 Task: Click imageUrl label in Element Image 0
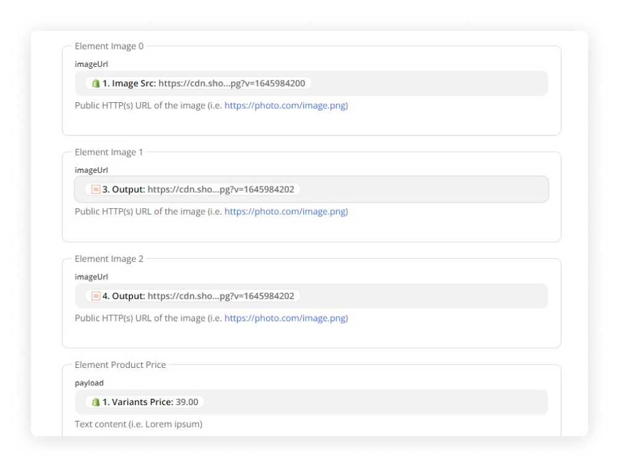[91, 64]
